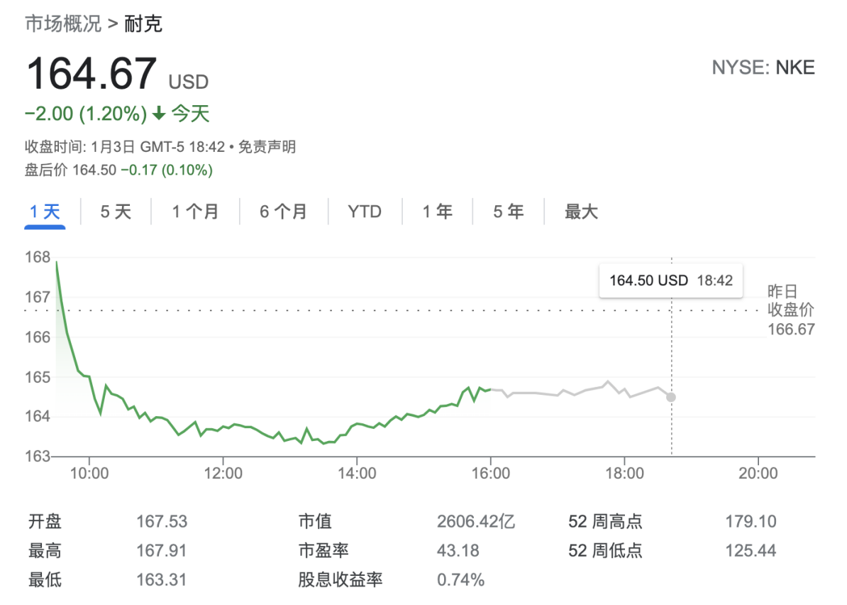Switch chart to YTD view

(365, 212)
